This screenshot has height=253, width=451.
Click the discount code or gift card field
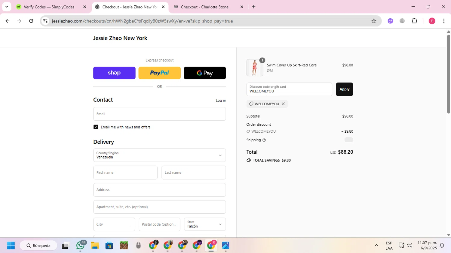click(289, 89)
